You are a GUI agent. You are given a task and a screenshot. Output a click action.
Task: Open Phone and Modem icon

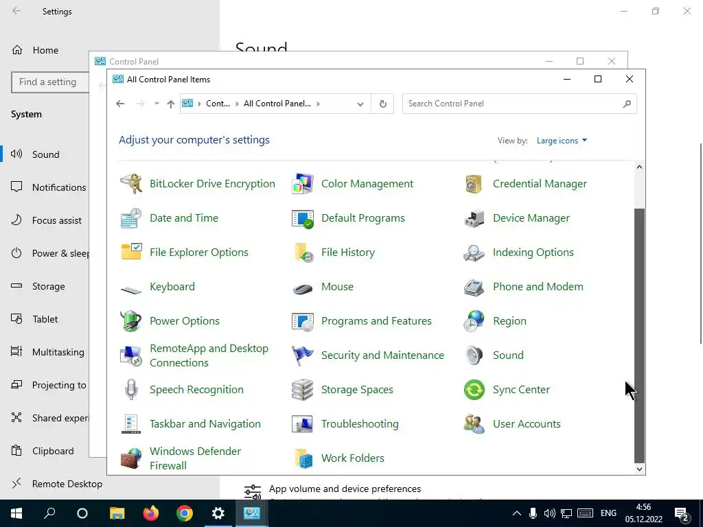coord(474,287)
